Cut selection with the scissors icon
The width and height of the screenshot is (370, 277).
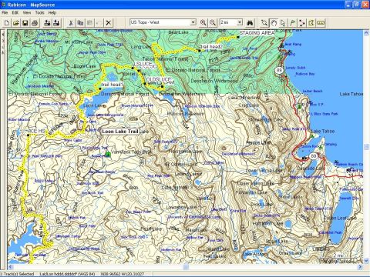coord(71,23)
